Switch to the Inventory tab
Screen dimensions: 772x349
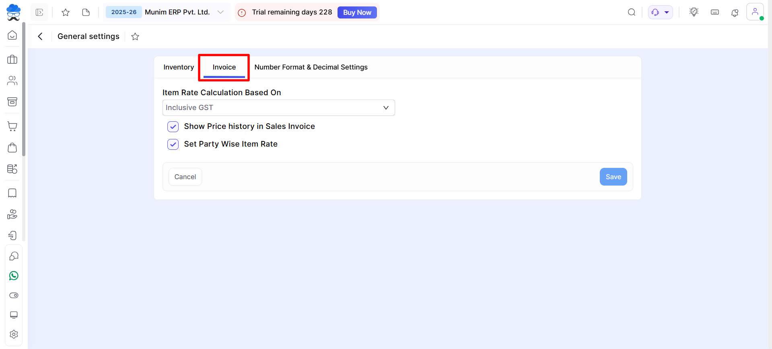(x=179, y=67)
